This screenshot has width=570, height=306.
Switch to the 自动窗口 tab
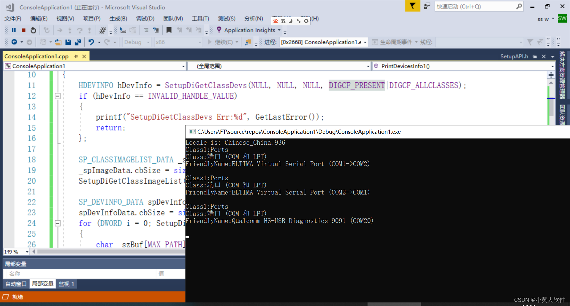point(16,284)
